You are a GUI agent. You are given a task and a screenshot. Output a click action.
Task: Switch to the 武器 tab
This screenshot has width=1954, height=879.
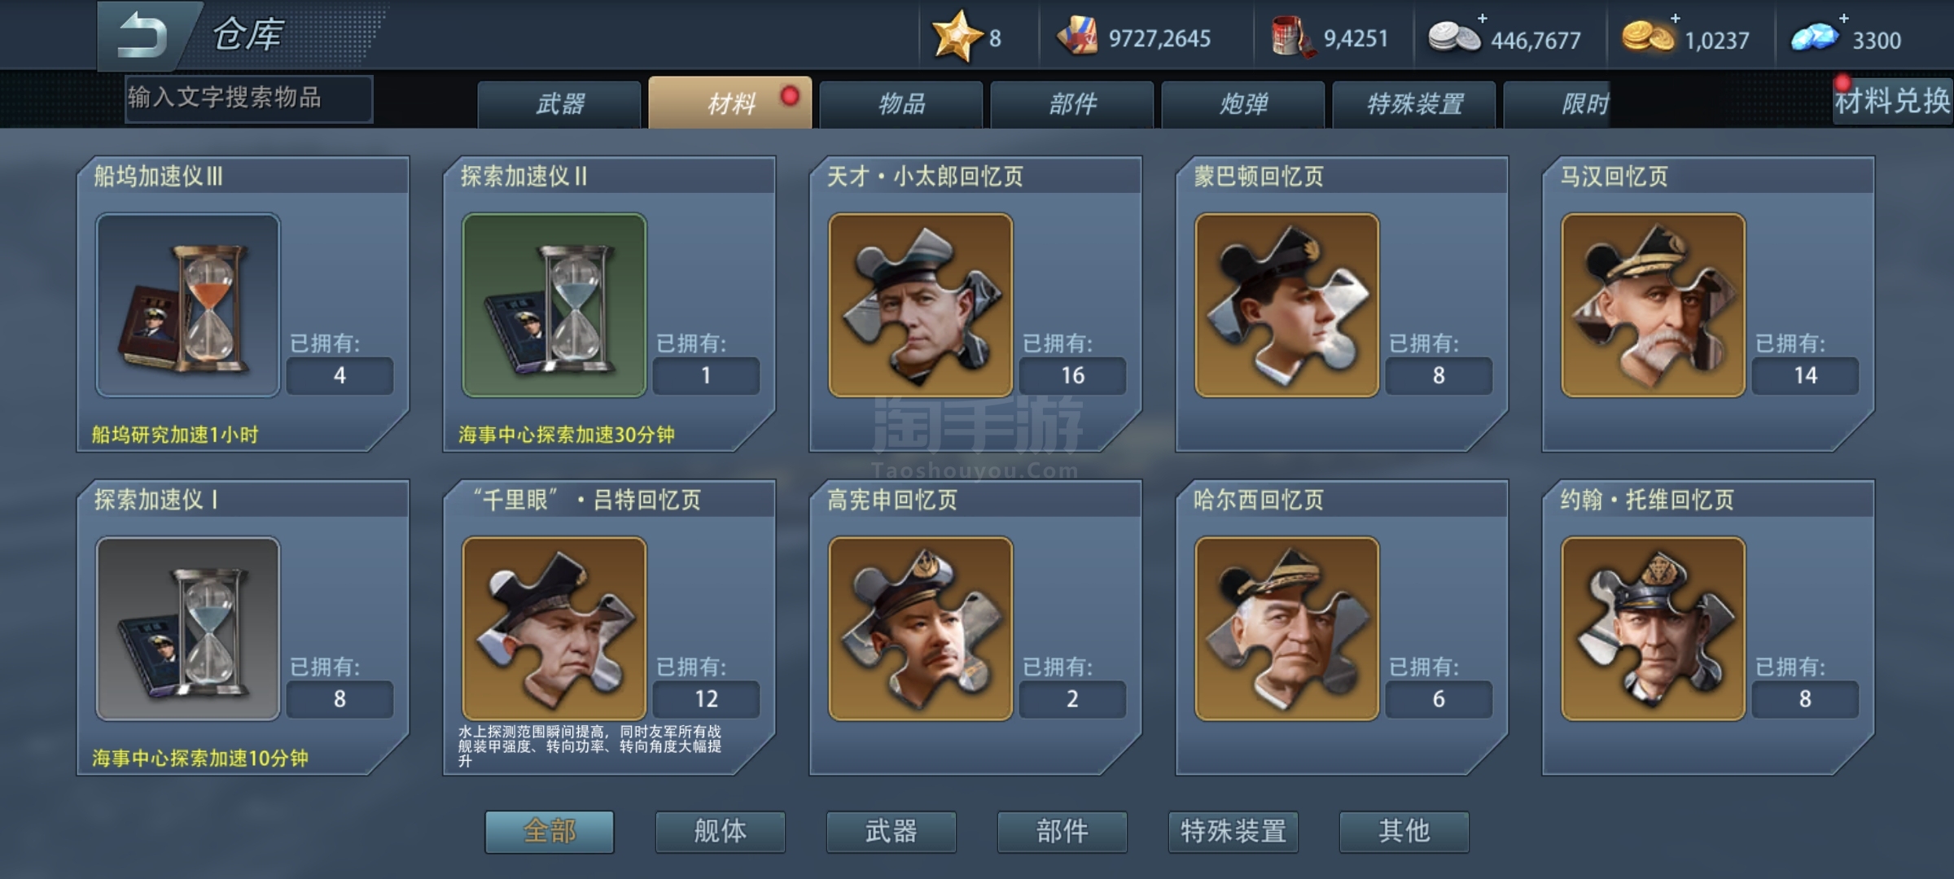pos(559,104)
